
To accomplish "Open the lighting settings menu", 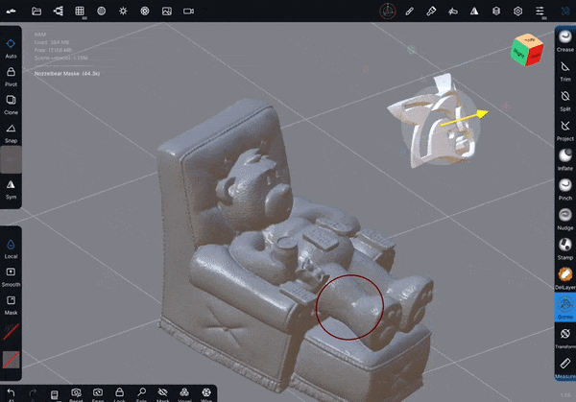I will 123,11.
